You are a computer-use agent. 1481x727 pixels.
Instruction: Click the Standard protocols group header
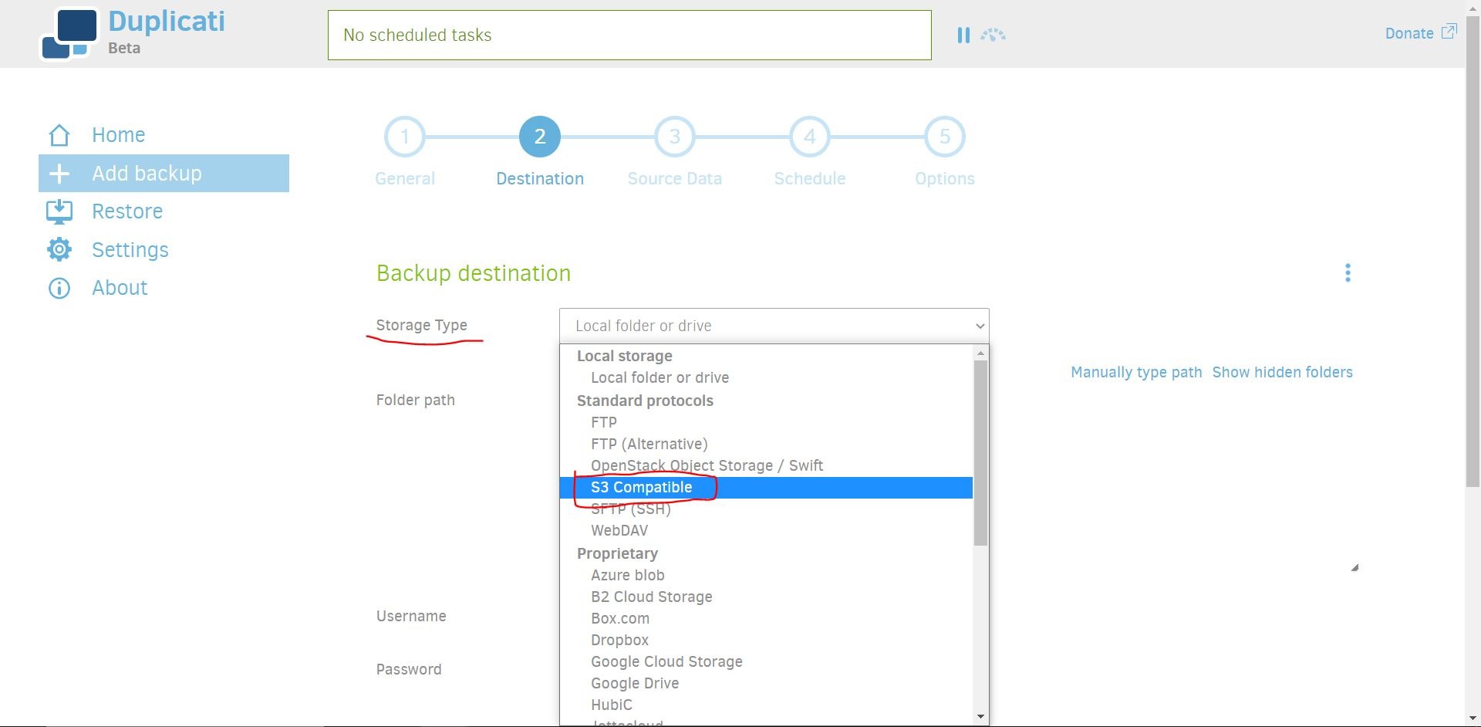click(645, 401)
